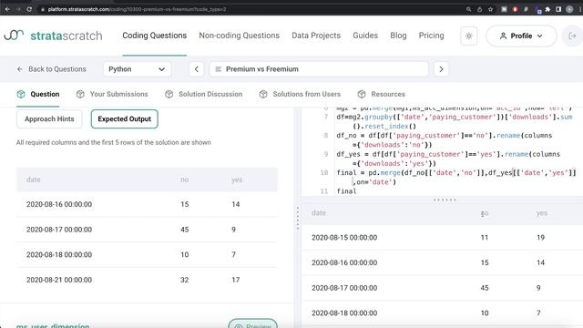Go to Data Projects
583x328 pixels.
click(316, 36)
